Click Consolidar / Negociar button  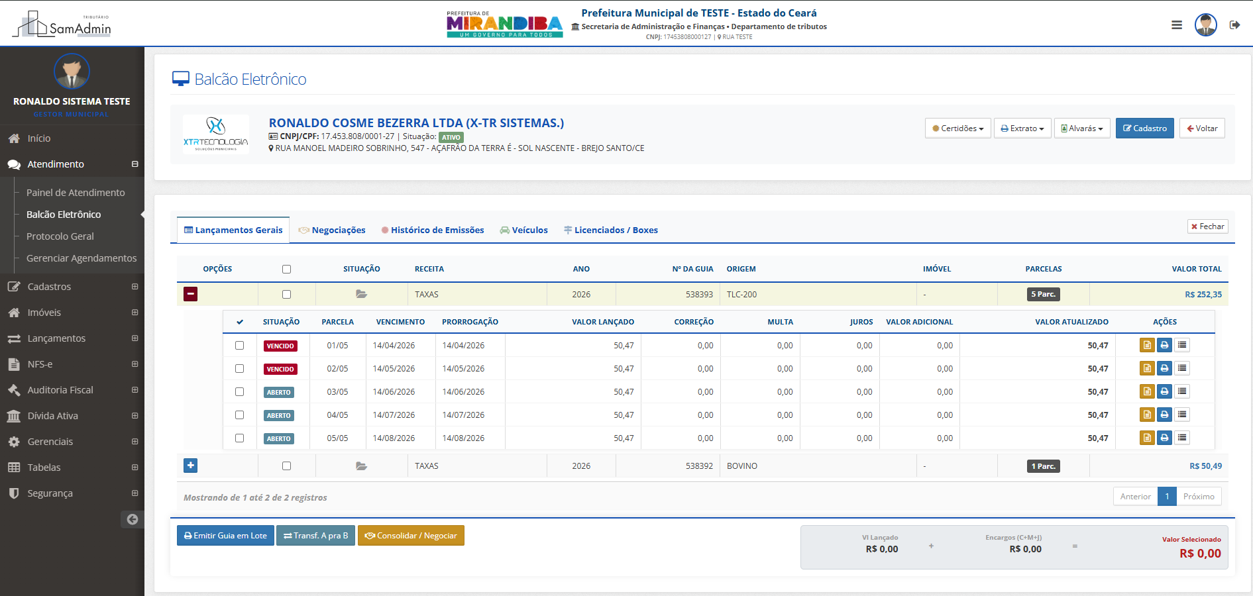point(411,535)
